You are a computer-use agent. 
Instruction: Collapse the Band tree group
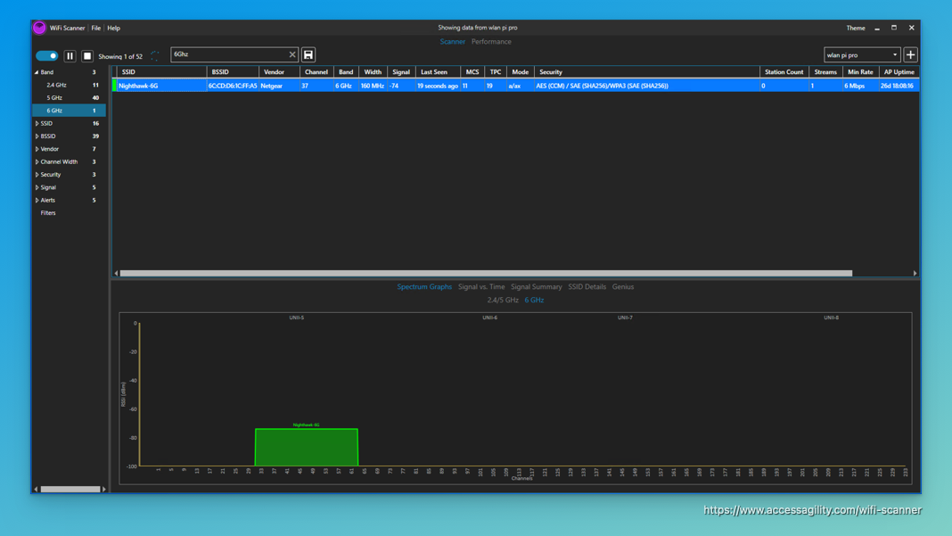click(37, 72)
